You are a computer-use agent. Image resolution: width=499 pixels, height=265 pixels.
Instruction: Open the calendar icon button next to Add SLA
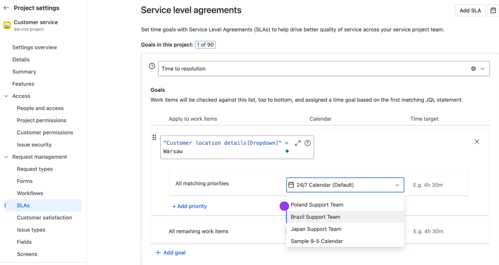click(x=493, y=10)
